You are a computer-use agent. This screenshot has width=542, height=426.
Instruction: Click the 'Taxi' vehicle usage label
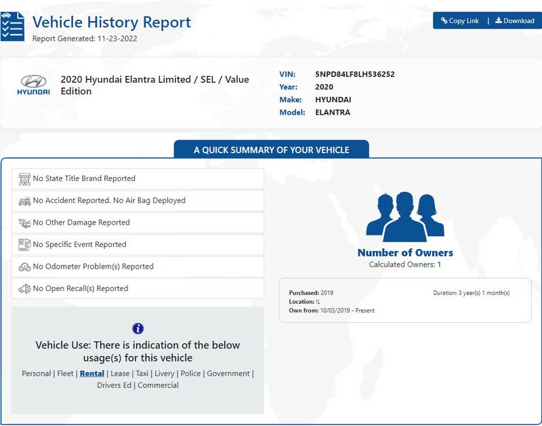click(x=142, y=373)
